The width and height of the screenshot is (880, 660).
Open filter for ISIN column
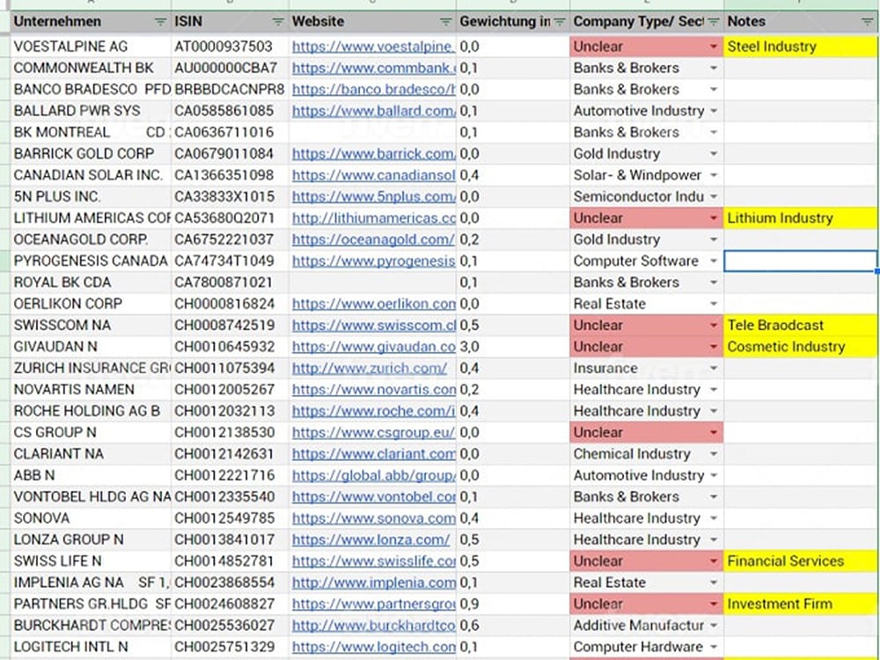(278, 22)
